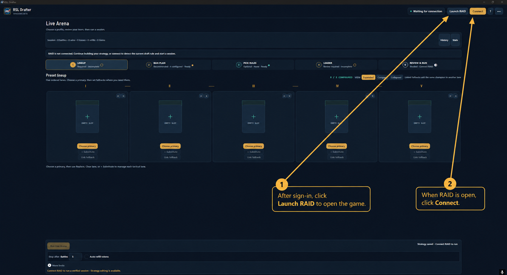Add a champion to lane V empty slot
The height and width of the screenshot is (275, 507).
click(419, 117)
